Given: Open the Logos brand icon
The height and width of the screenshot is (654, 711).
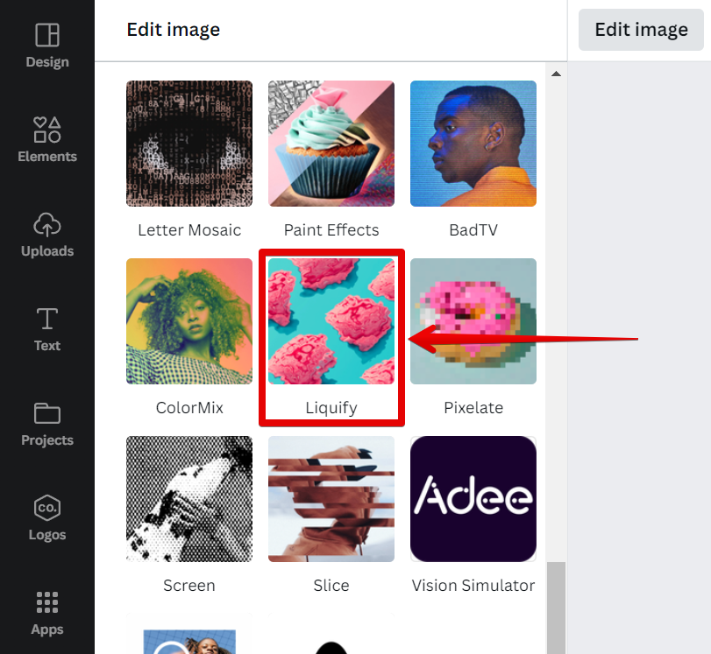Looking at the screenshot, I should pyautogui.click(x=47, y=508).
